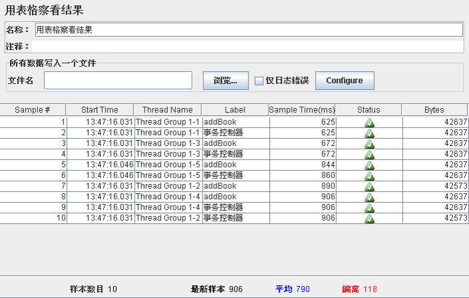Click Thread Group 1-1 in sample row 1
This screenshot has width=469, height=298.
point(167,122)
